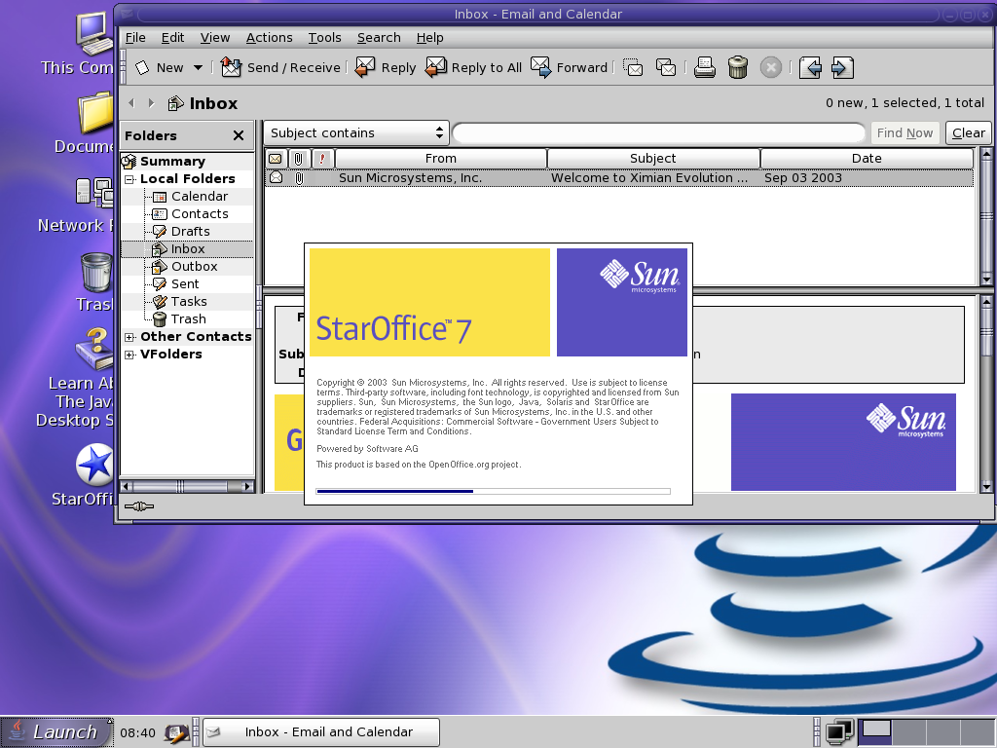Screen dimensions: 997x748
Task: Click the New message icon
Action: pos(142,67)
